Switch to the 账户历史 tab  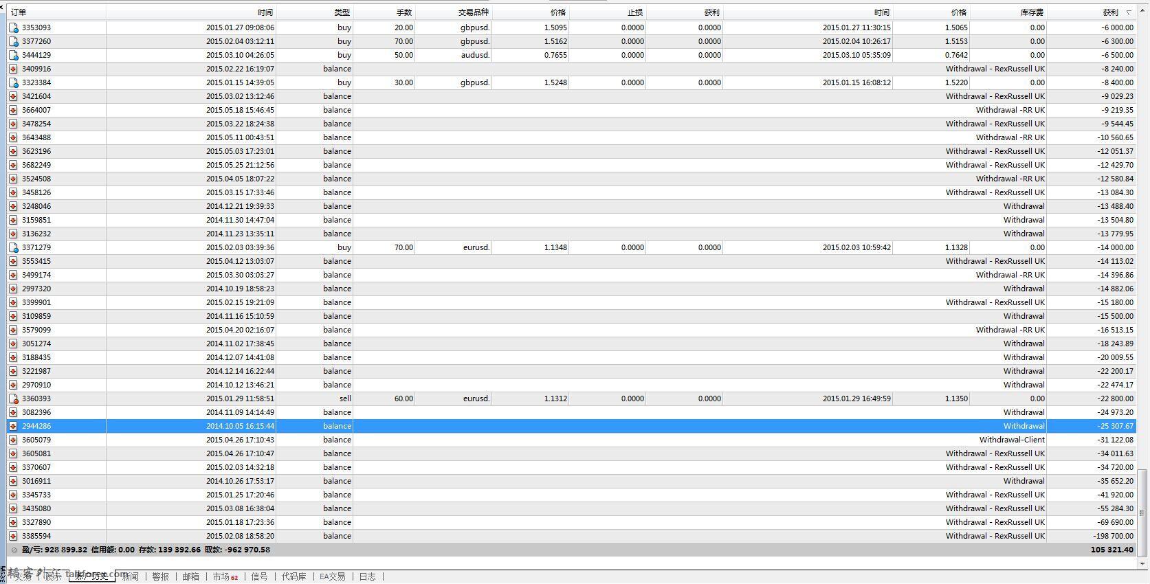tap(91, 576)
